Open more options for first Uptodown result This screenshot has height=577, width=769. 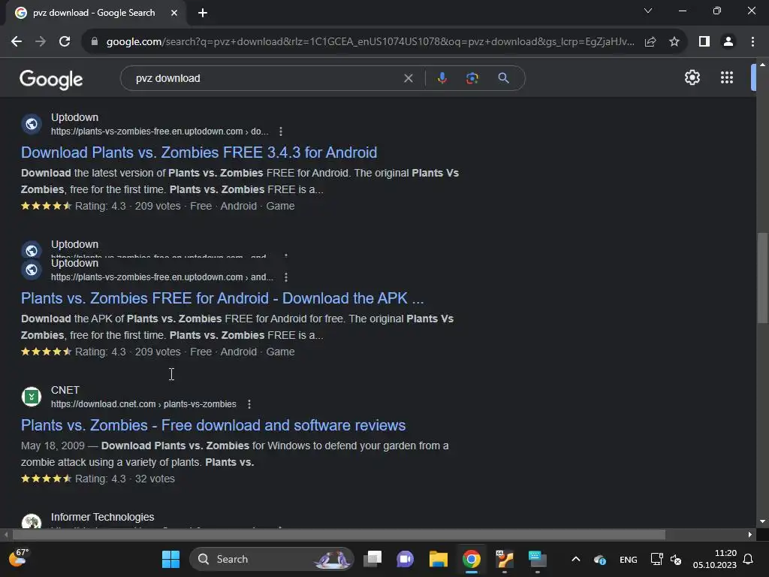tap(281, 131)
